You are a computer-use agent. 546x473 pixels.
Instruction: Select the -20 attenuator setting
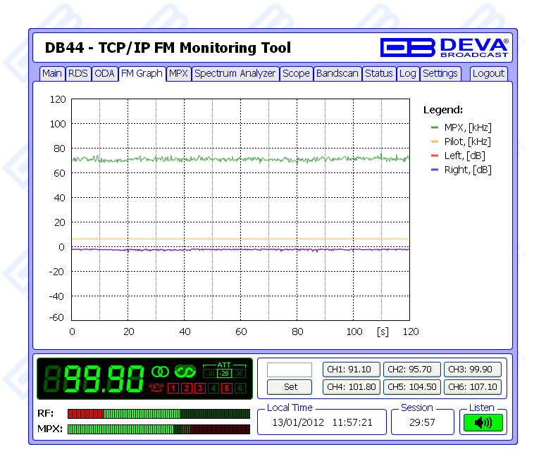tap(224, 373)
